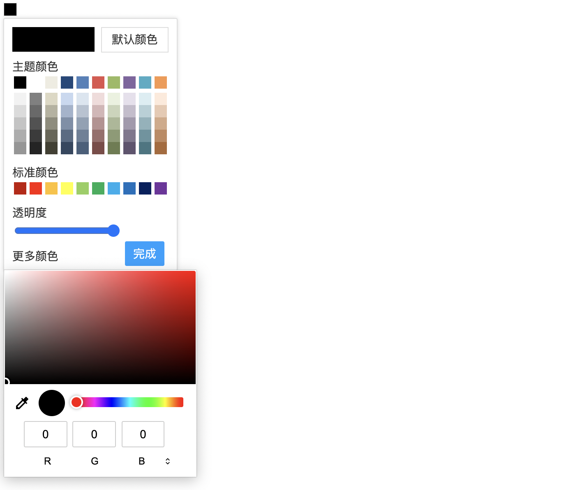573x490 pixels.
Task: Pick the darkest brown-orange shade swatch
Action: [x=161, y=148]
